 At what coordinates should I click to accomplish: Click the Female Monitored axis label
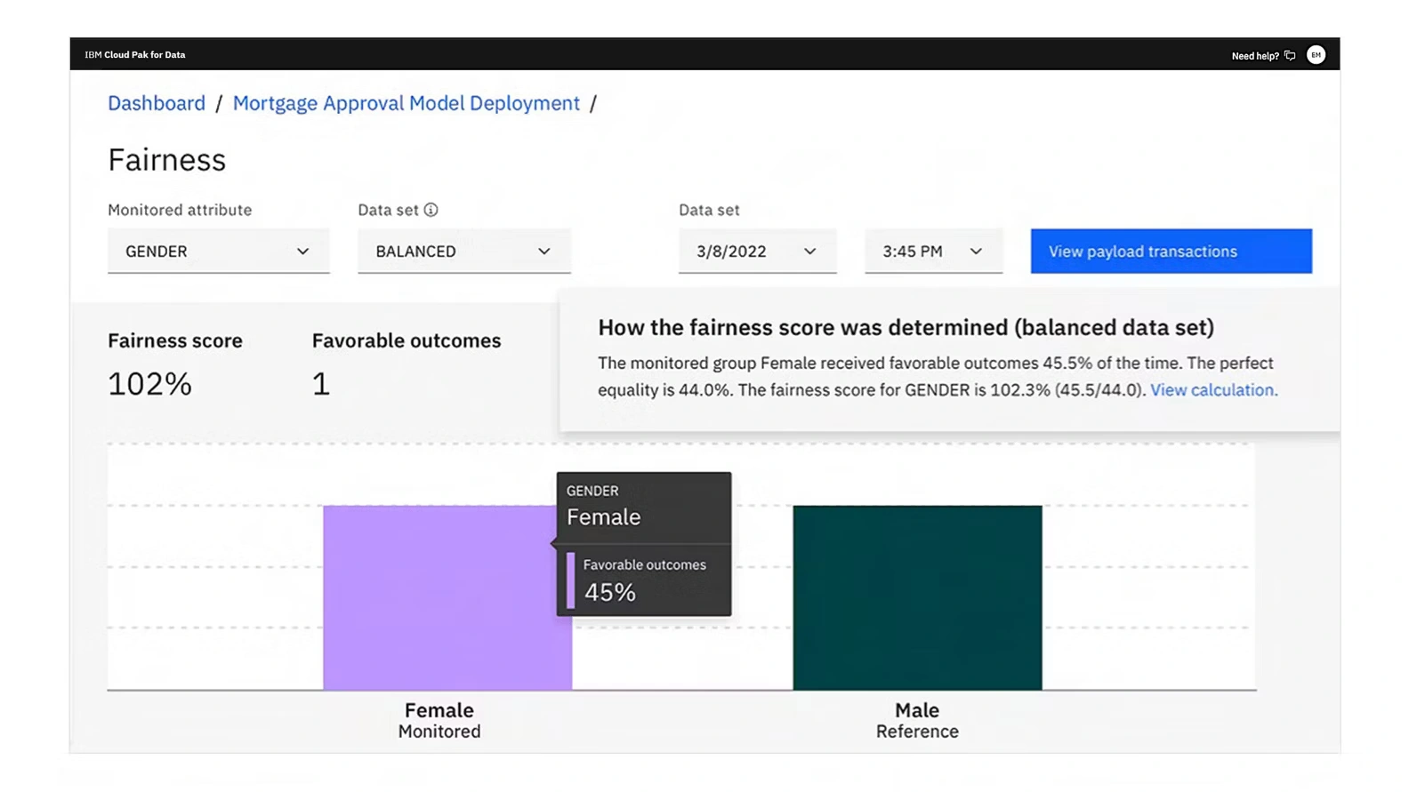click(439, 720)
